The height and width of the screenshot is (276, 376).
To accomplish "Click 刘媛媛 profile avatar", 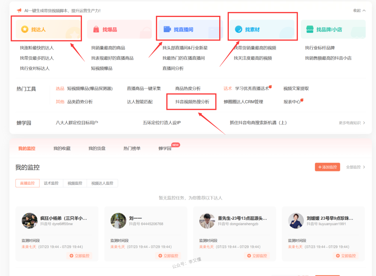I will point(296,221).
